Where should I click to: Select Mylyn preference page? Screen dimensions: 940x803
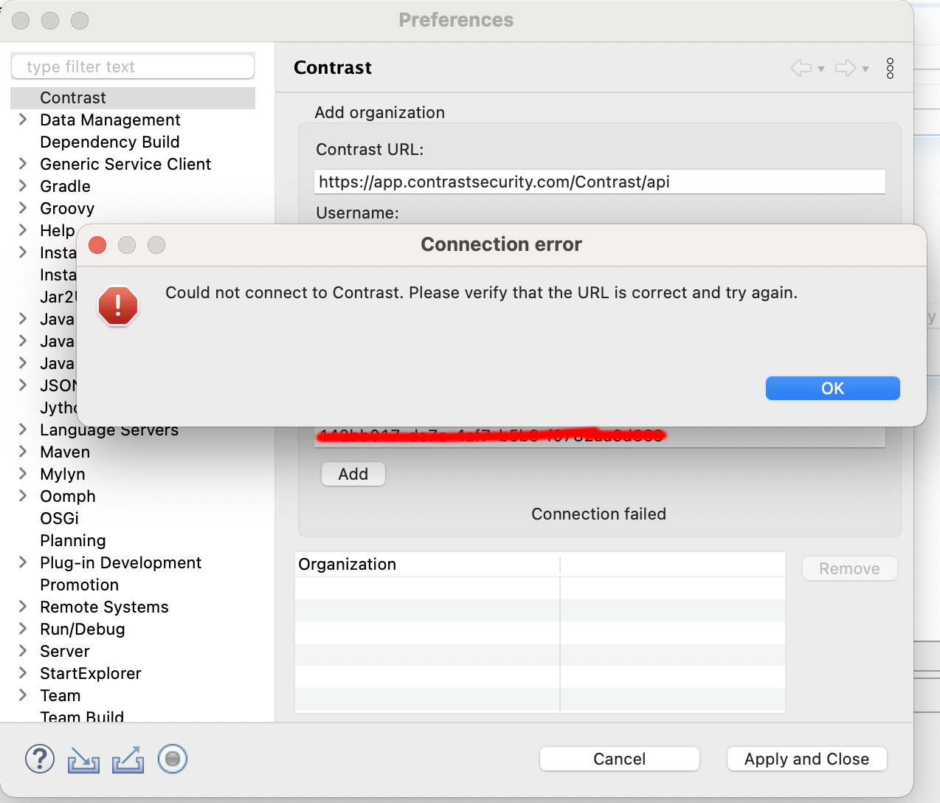point(63,474)
